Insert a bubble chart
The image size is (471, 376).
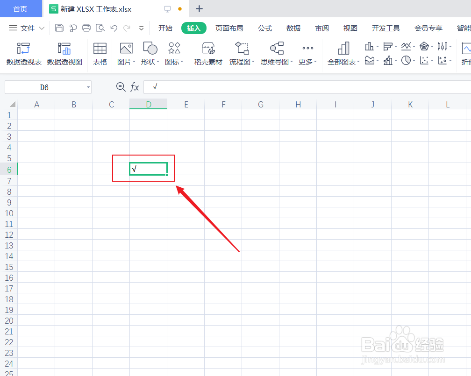pyautogui.click(x=442, y=60)
